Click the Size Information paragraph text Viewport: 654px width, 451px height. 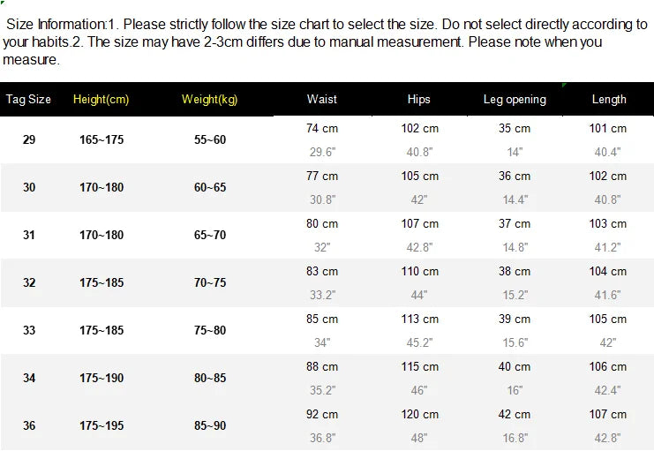[325, 41]
